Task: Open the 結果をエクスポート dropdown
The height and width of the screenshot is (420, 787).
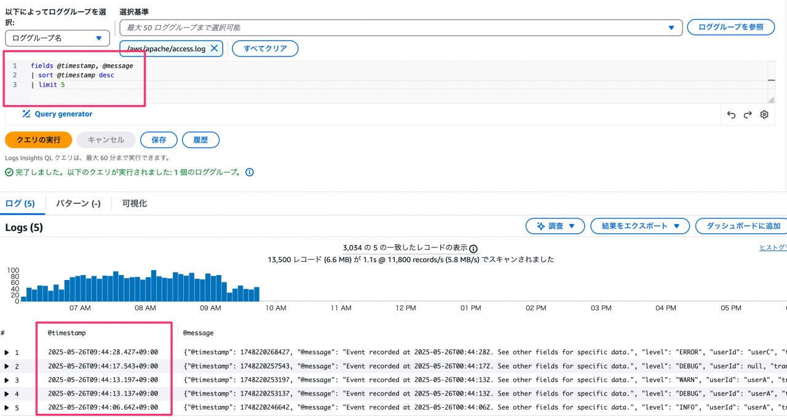Action: coord(640,226)
